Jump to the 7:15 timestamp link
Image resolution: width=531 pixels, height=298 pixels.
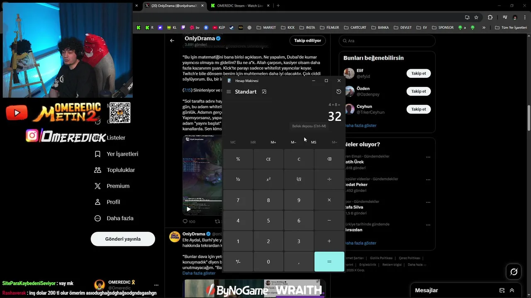pos(188,90)
